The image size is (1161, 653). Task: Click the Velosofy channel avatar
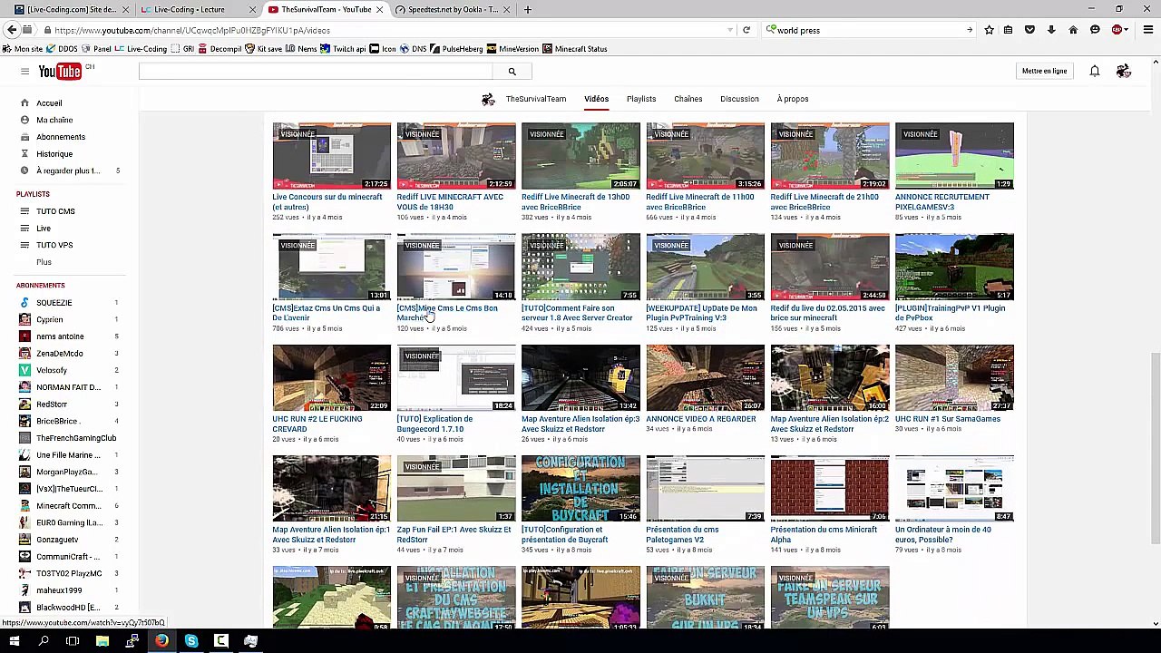24,370
